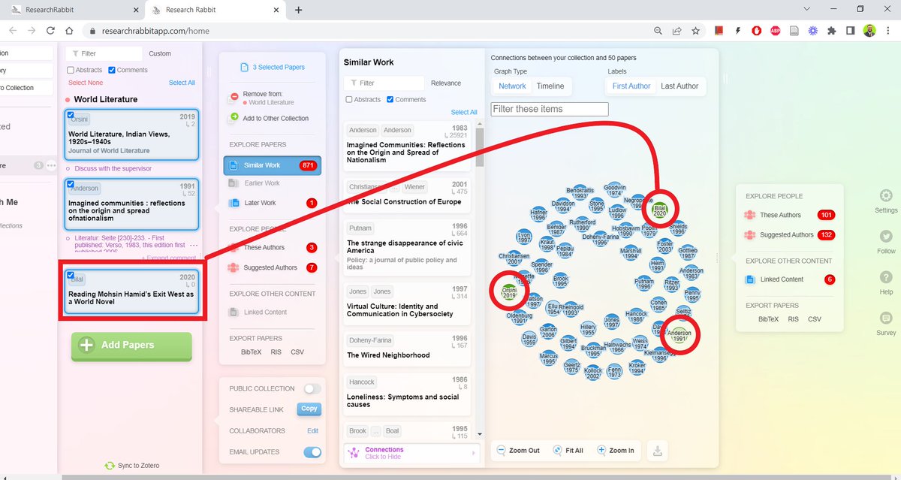Focus the browser address bar
Image resolution: width=901 pixels, height=480 pixels.
click(368, 31)
